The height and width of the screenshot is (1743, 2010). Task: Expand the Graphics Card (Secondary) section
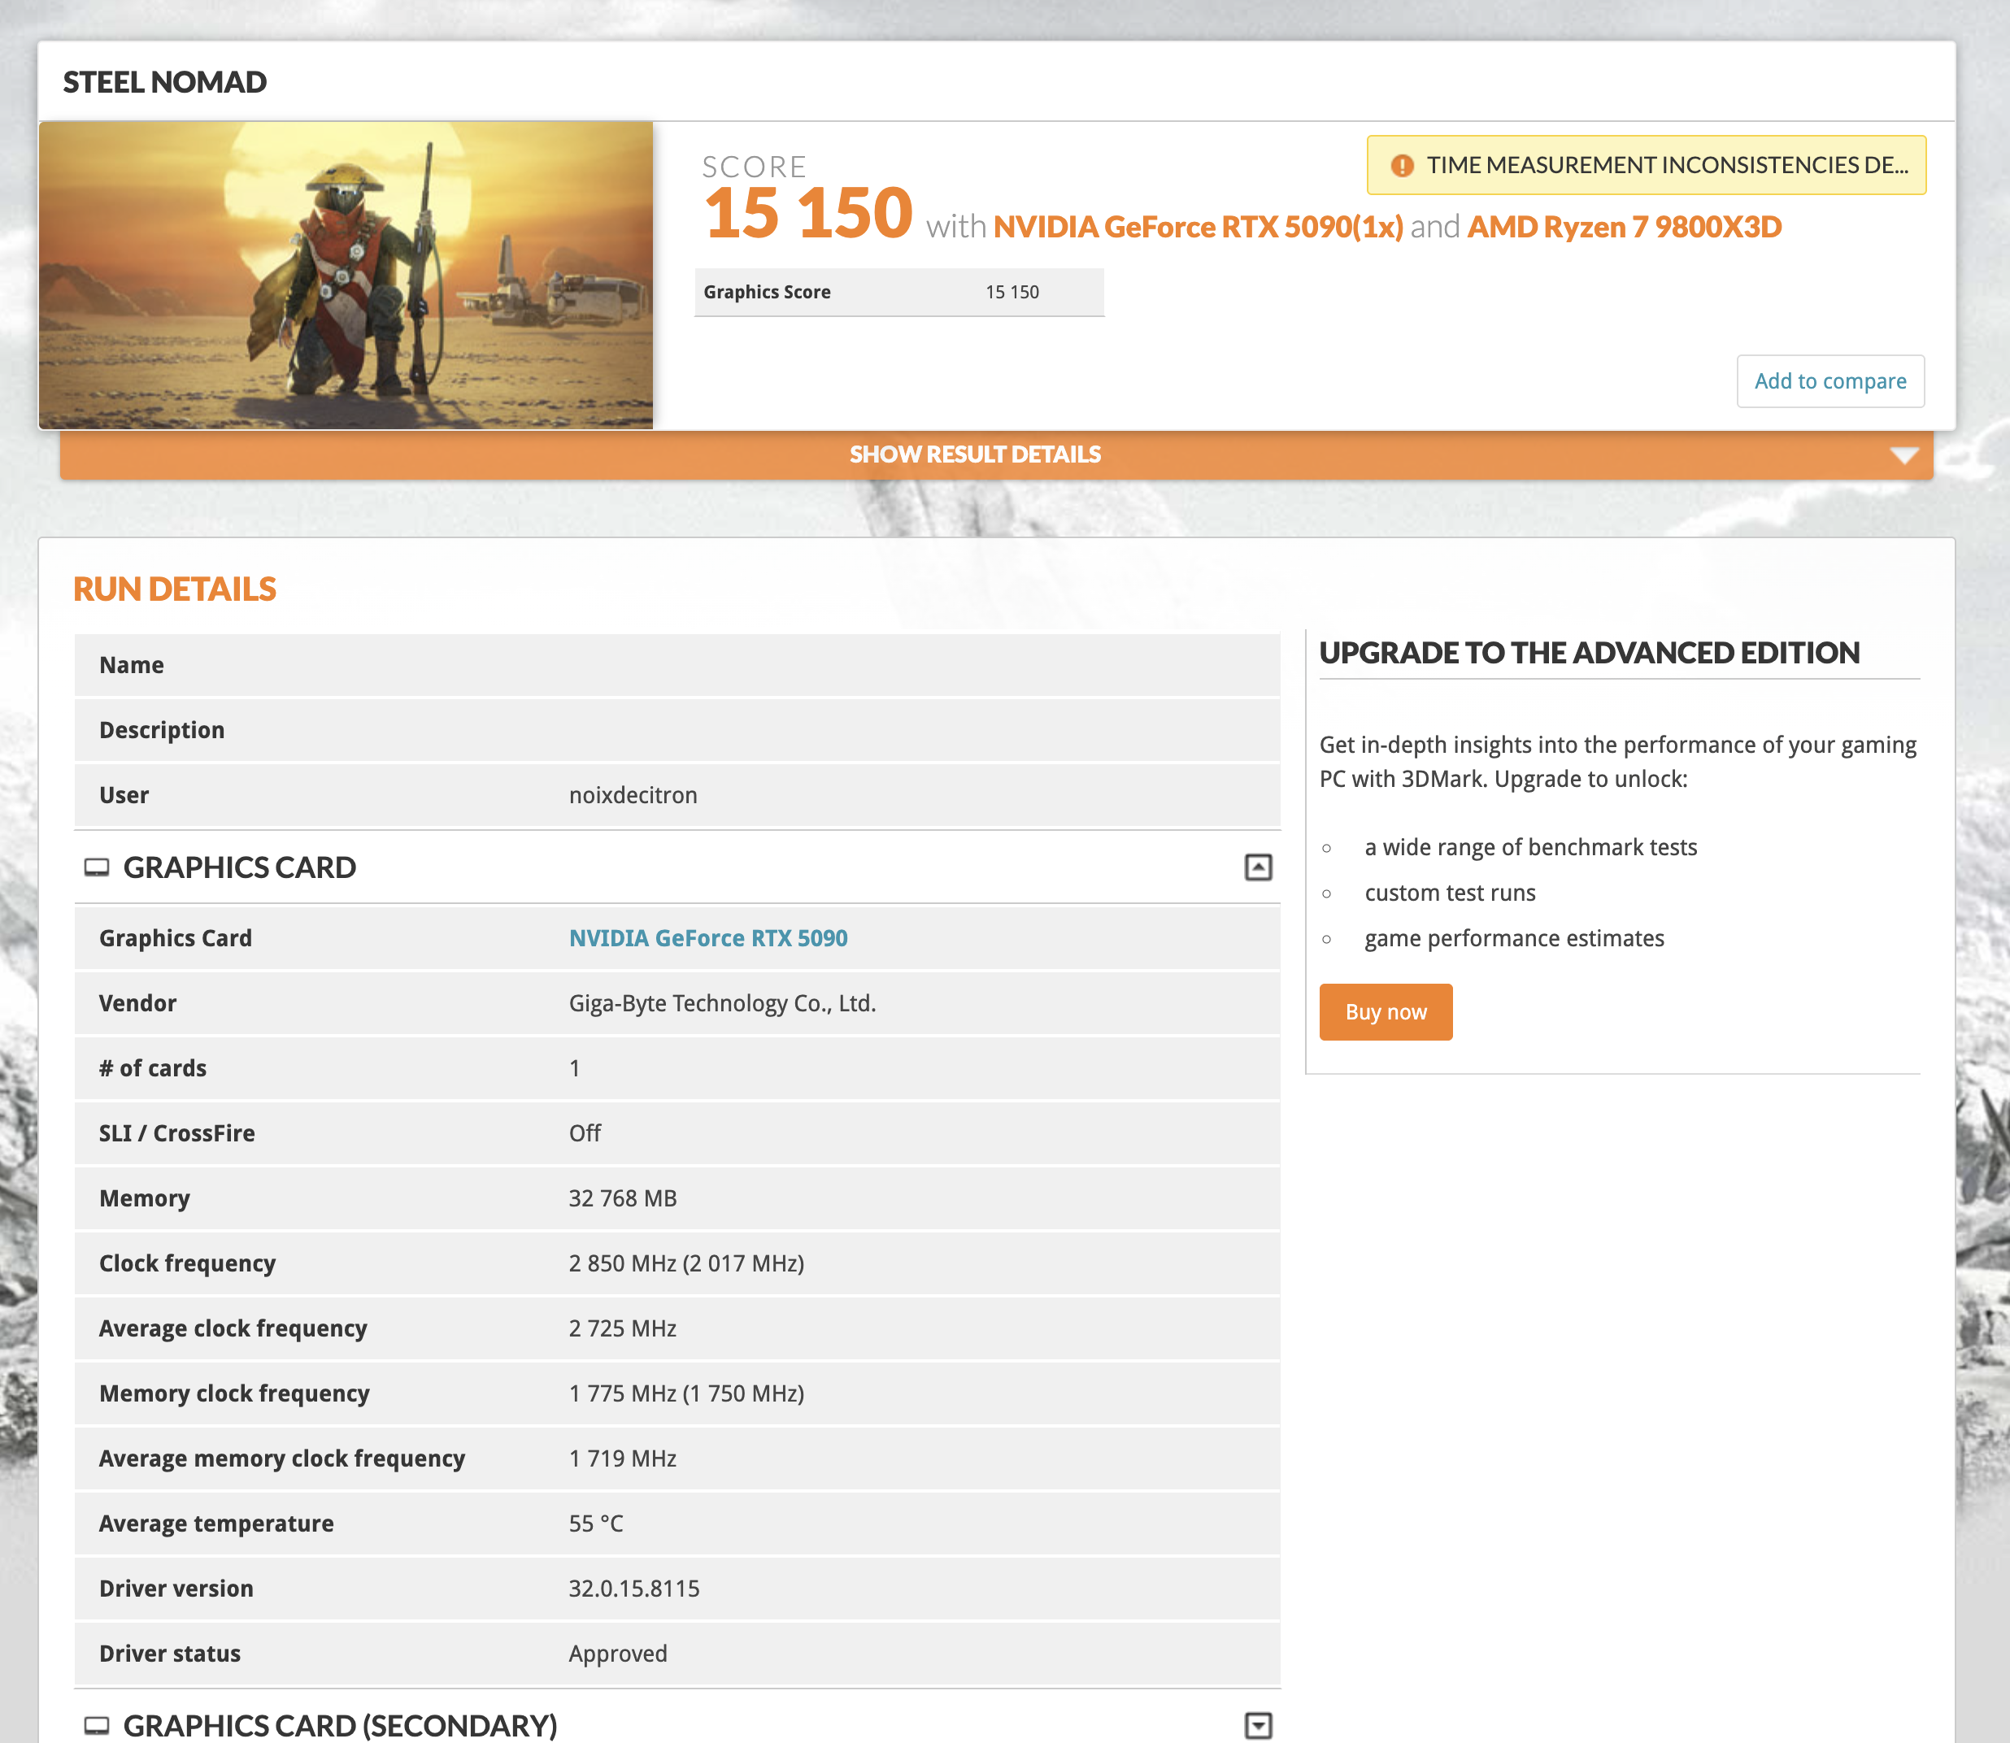click(x=1258, y=1724)
